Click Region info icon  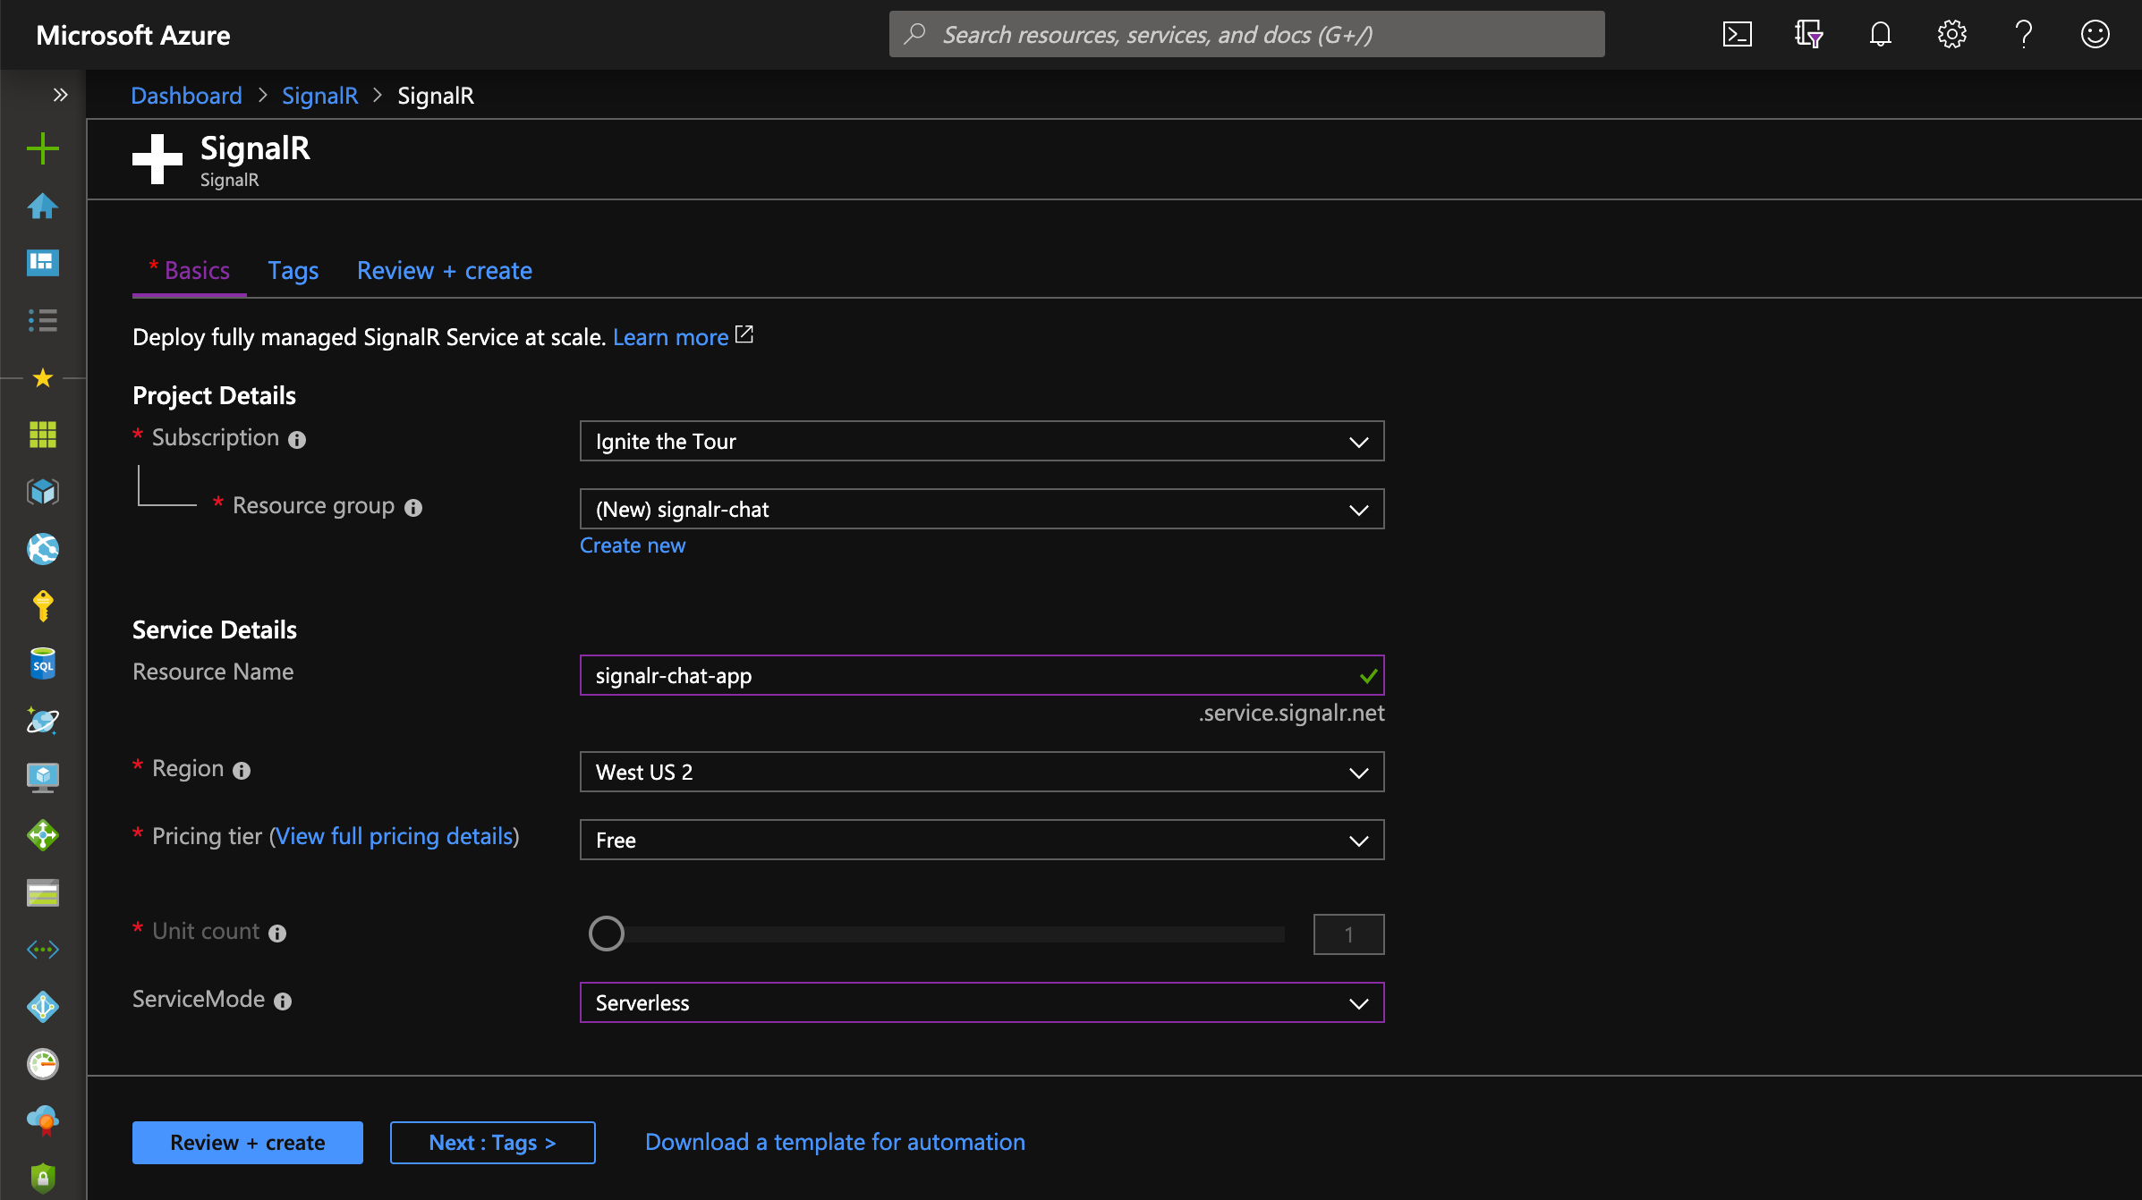point(242,771)
